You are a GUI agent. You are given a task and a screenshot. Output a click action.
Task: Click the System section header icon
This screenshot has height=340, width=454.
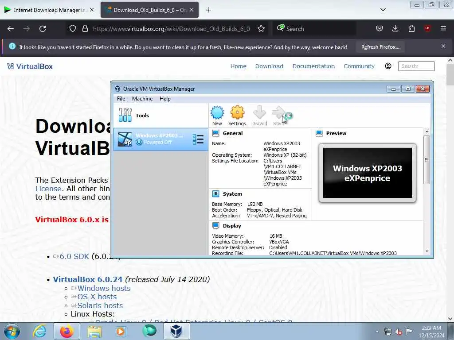pyautogui.click(x=216, y=194)
